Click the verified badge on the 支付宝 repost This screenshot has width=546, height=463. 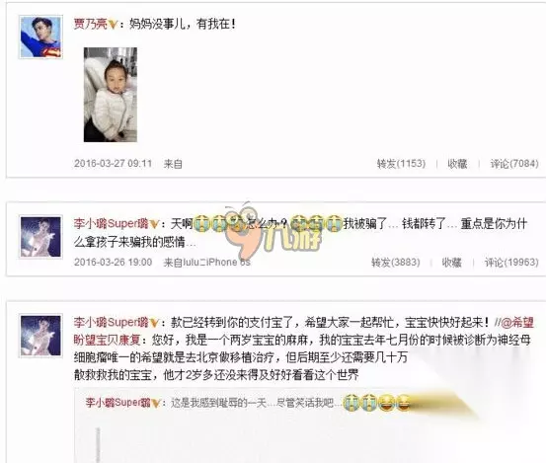(x=154, y=323)
